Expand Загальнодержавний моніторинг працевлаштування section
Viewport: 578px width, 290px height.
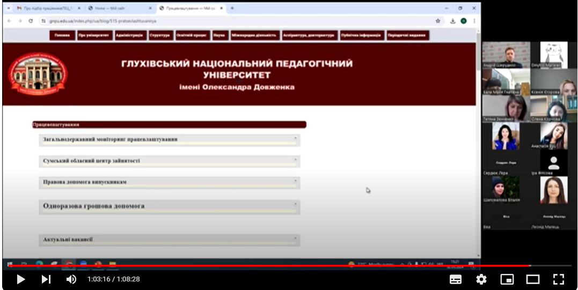tap(170, 140)
